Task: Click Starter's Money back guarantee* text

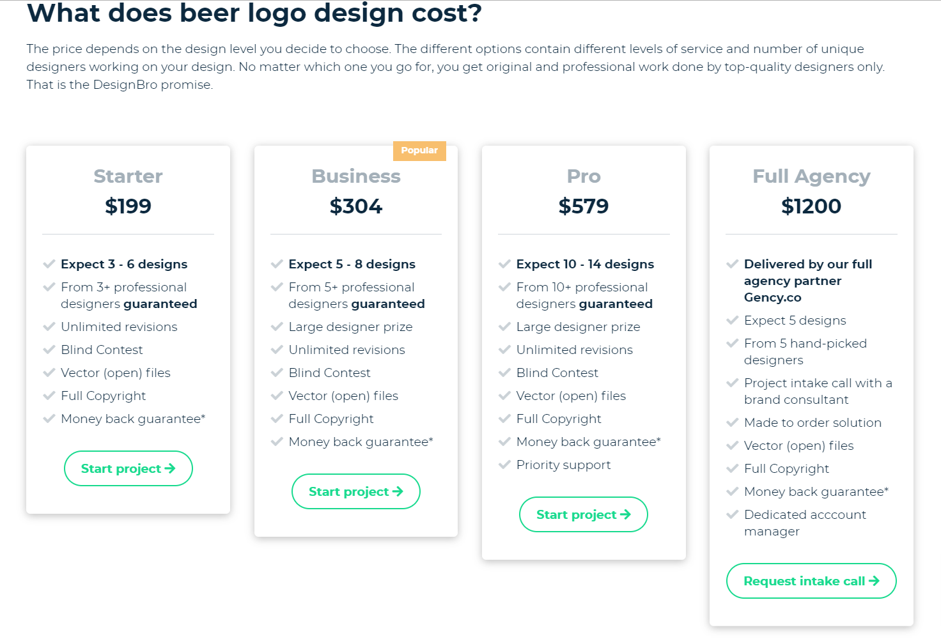Action: coord(133,419)
